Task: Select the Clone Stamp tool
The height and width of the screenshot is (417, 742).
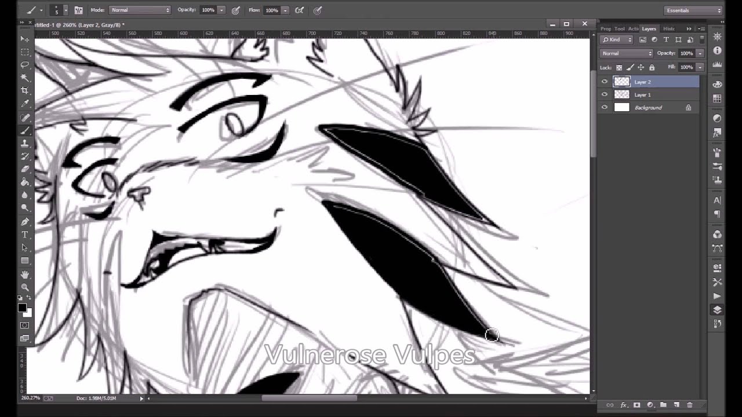Action: 25,143
